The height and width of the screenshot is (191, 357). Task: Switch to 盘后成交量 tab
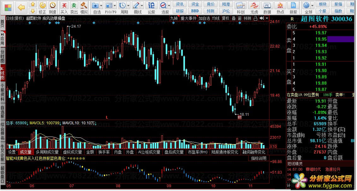pos(174,152)
